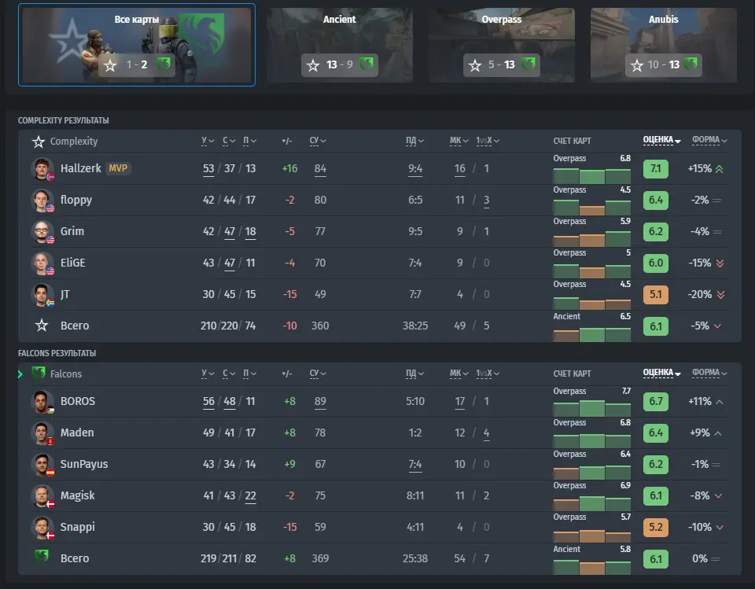Click Grim's Overpass map score bars
The width and height of the screenshot is (755, 589).
coord(591,237)
